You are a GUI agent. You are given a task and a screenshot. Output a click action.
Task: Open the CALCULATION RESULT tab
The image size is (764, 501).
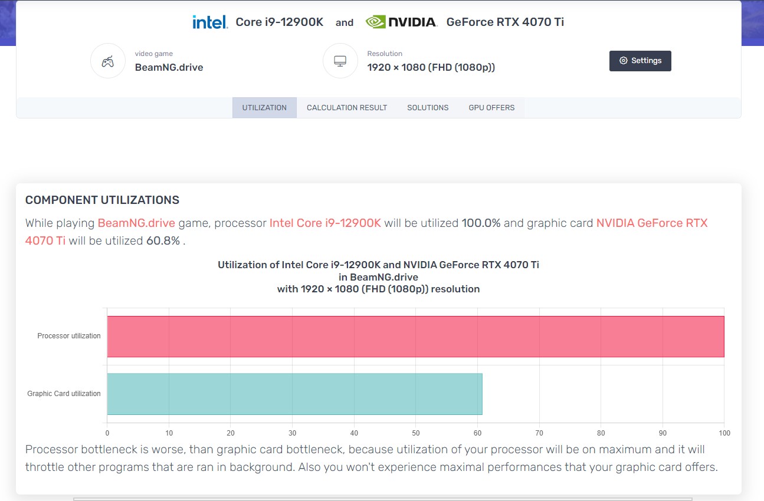[x=347, y=108]
